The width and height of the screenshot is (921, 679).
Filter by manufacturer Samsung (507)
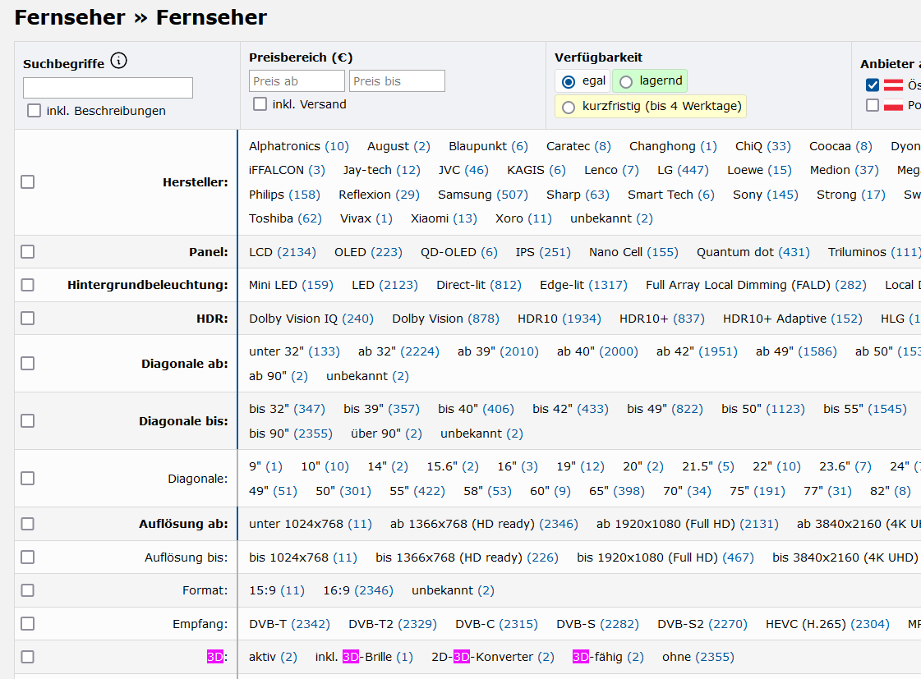483,195
